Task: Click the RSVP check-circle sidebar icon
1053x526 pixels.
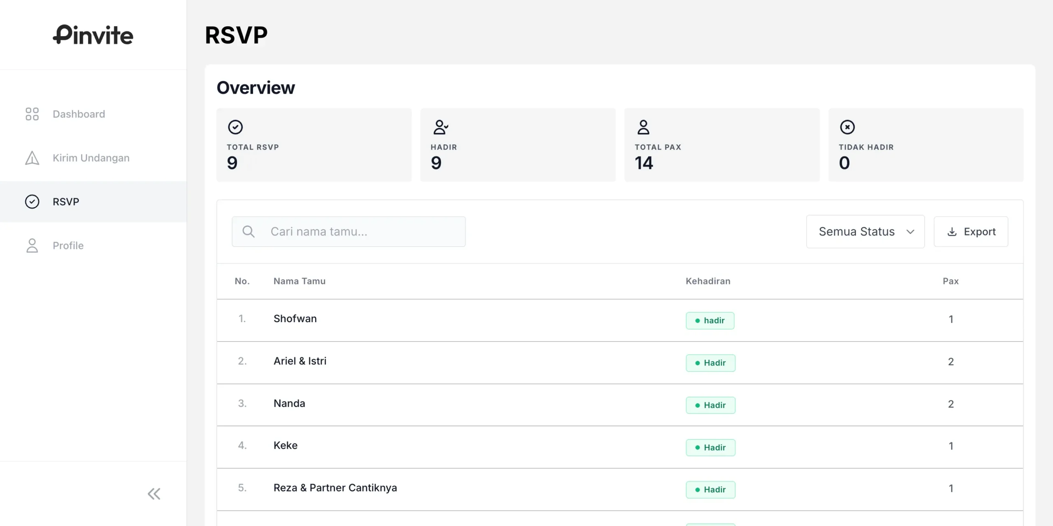Action: coord(32,202)
